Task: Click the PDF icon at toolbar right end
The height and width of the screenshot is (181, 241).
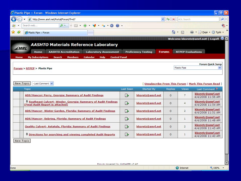Action: tap(223, 26)
